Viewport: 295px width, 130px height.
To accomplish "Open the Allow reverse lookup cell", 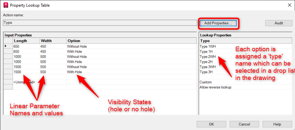I will (245, 87).
